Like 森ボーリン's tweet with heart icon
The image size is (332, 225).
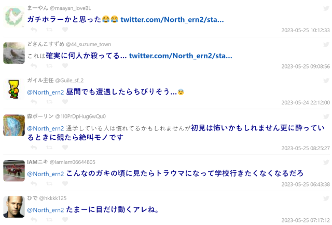65,148
